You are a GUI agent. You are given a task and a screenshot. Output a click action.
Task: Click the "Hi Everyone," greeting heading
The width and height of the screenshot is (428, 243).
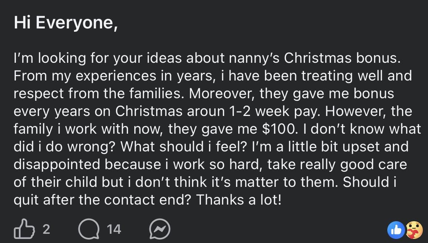tap(66, 23)
